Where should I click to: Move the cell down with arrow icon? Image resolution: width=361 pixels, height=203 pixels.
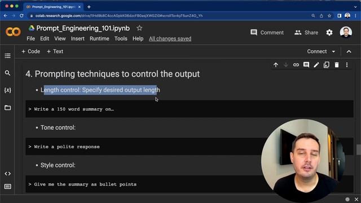(x=286, y=65)
